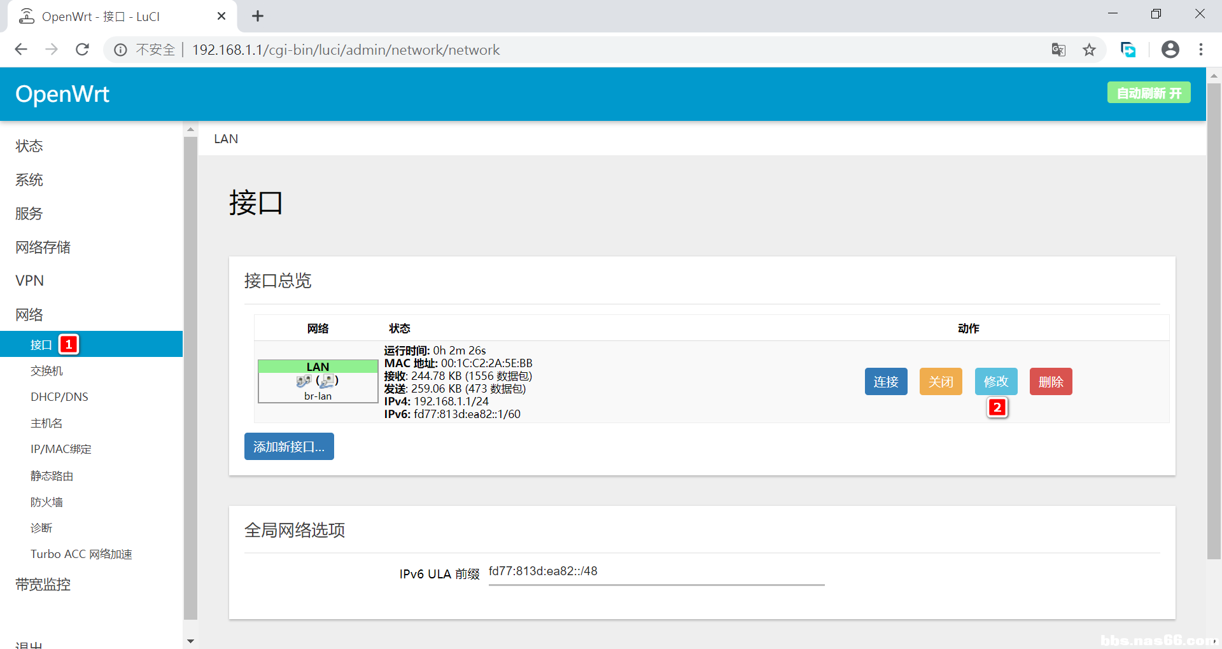The height and width of the screenshot is (649, 1222).
Task: Open the DHCP/DNS submenu item
Action: tap(59, 397)
